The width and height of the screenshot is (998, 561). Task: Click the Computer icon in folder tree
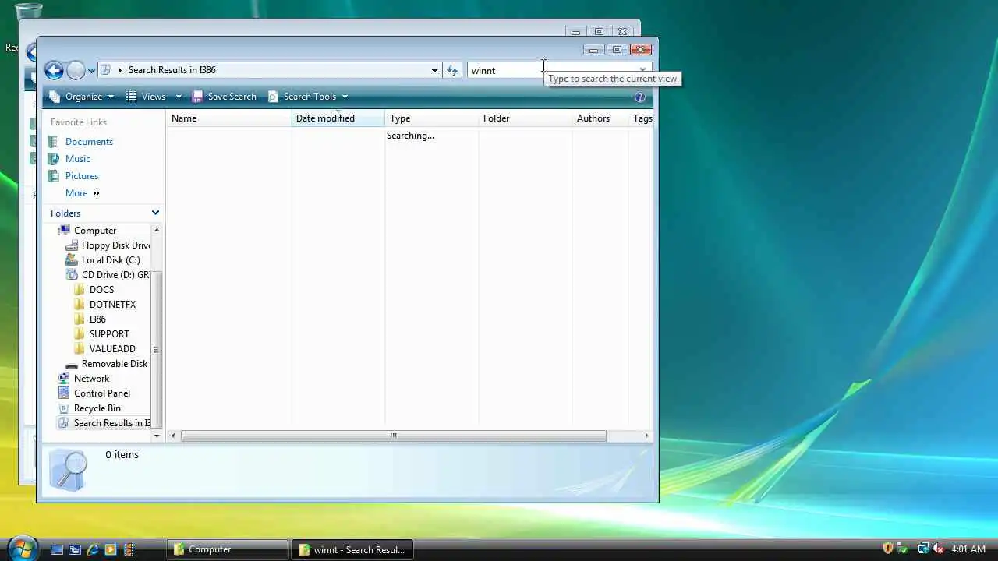click(x=64, y=231)
